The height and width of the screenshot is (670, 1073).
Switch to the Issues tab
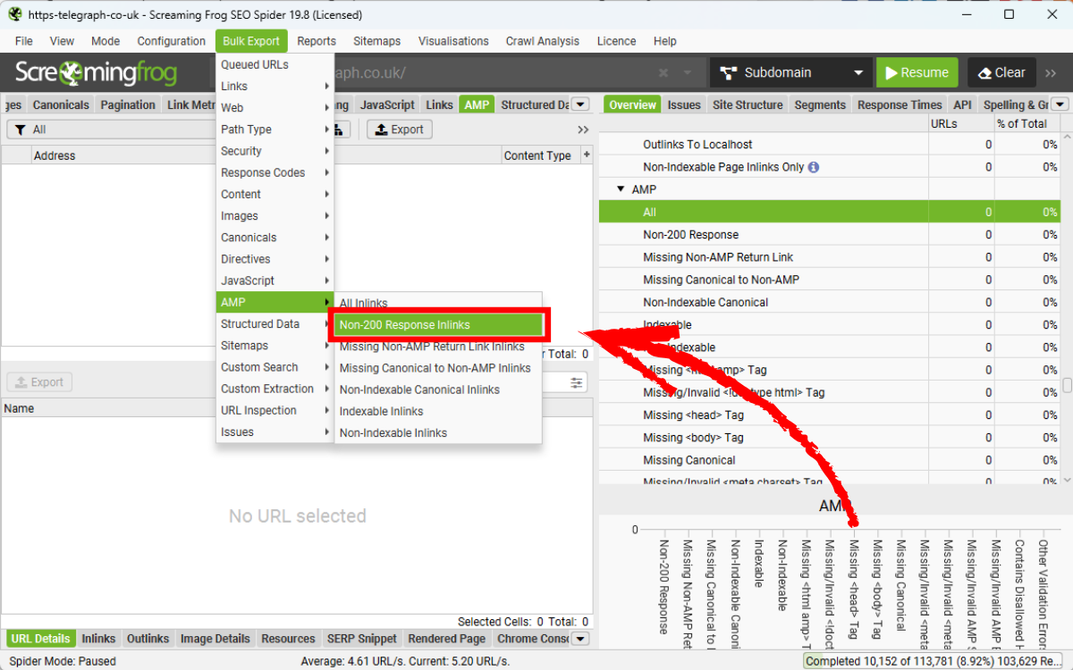[683, 105]
